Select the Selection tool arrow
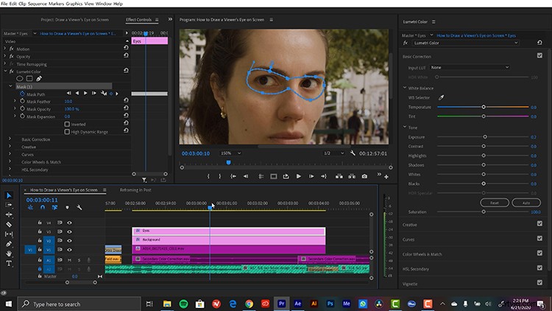This screenshot has width=552, height=311. (9, 195)
